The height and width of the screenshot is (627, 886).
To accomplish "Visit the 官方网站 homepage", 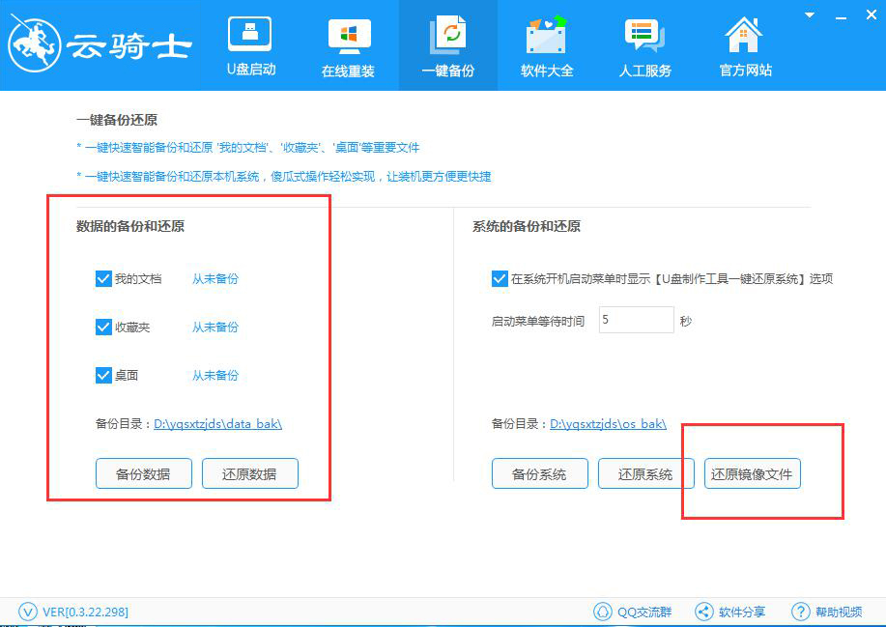I will point(743,43).
